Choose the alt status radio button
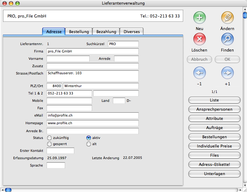Viewport: 247px width, 192px height. (x=89, y=144)
